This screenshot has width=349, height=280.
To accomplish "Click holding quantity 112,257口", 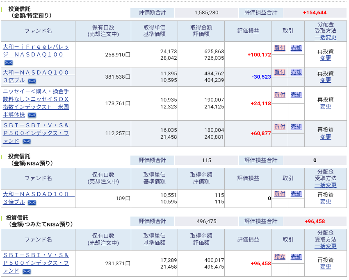I will 118,133.
